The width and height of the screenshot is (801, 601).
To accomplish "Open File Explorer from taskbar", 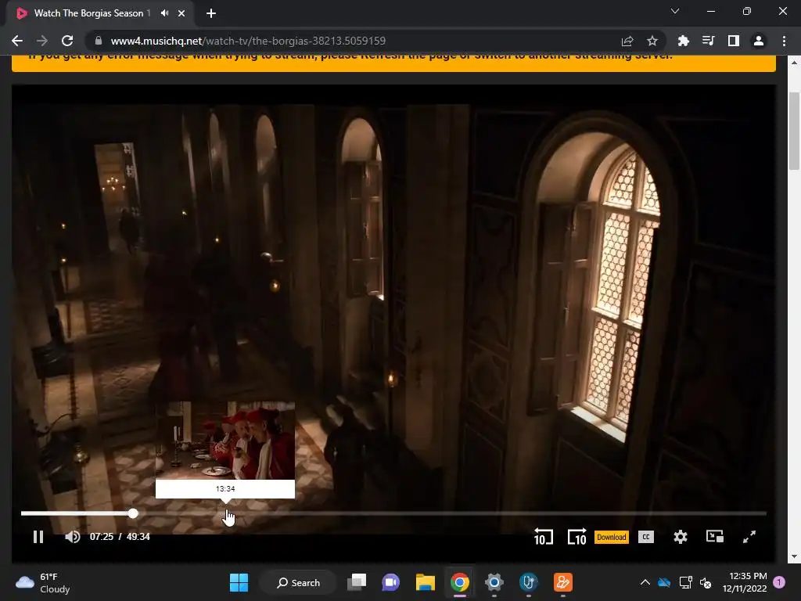I will pos(425,582).
